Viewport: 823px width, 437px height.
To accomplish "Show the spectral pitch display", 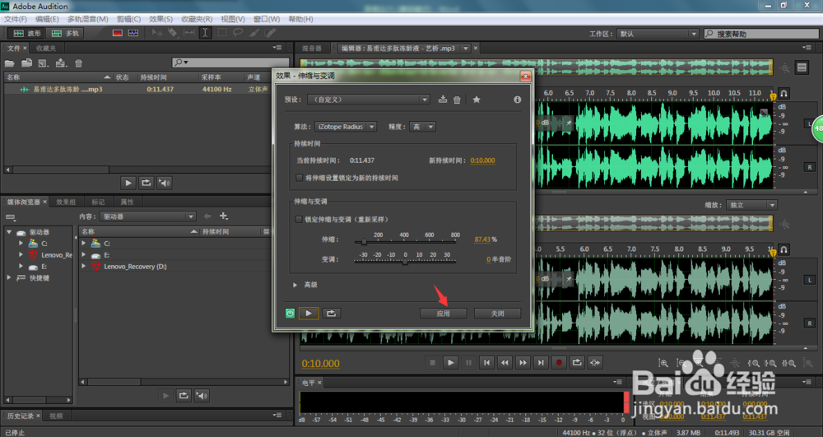I will [x=133, y=33].
